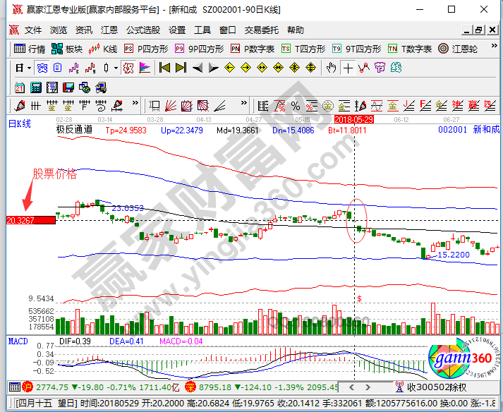Toggle the crosshair cursor tool
The image size is (503, 412).
(x=348, y=68)
